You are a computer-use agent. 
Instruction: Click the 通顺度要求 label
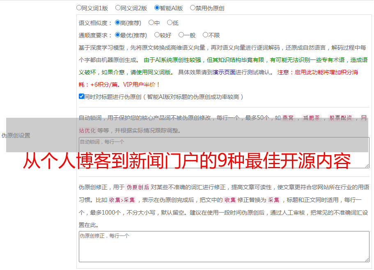click(x=95, y=35)
